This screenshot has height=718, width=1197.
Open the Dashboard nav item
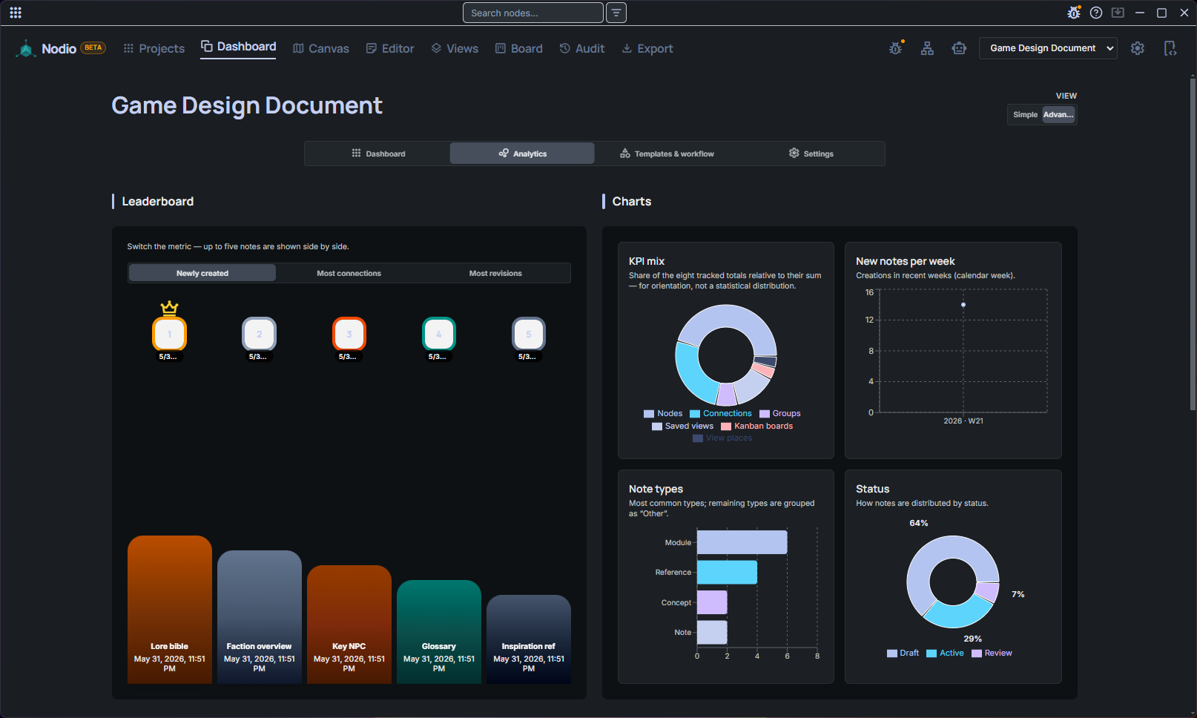(x=238, y=47)
